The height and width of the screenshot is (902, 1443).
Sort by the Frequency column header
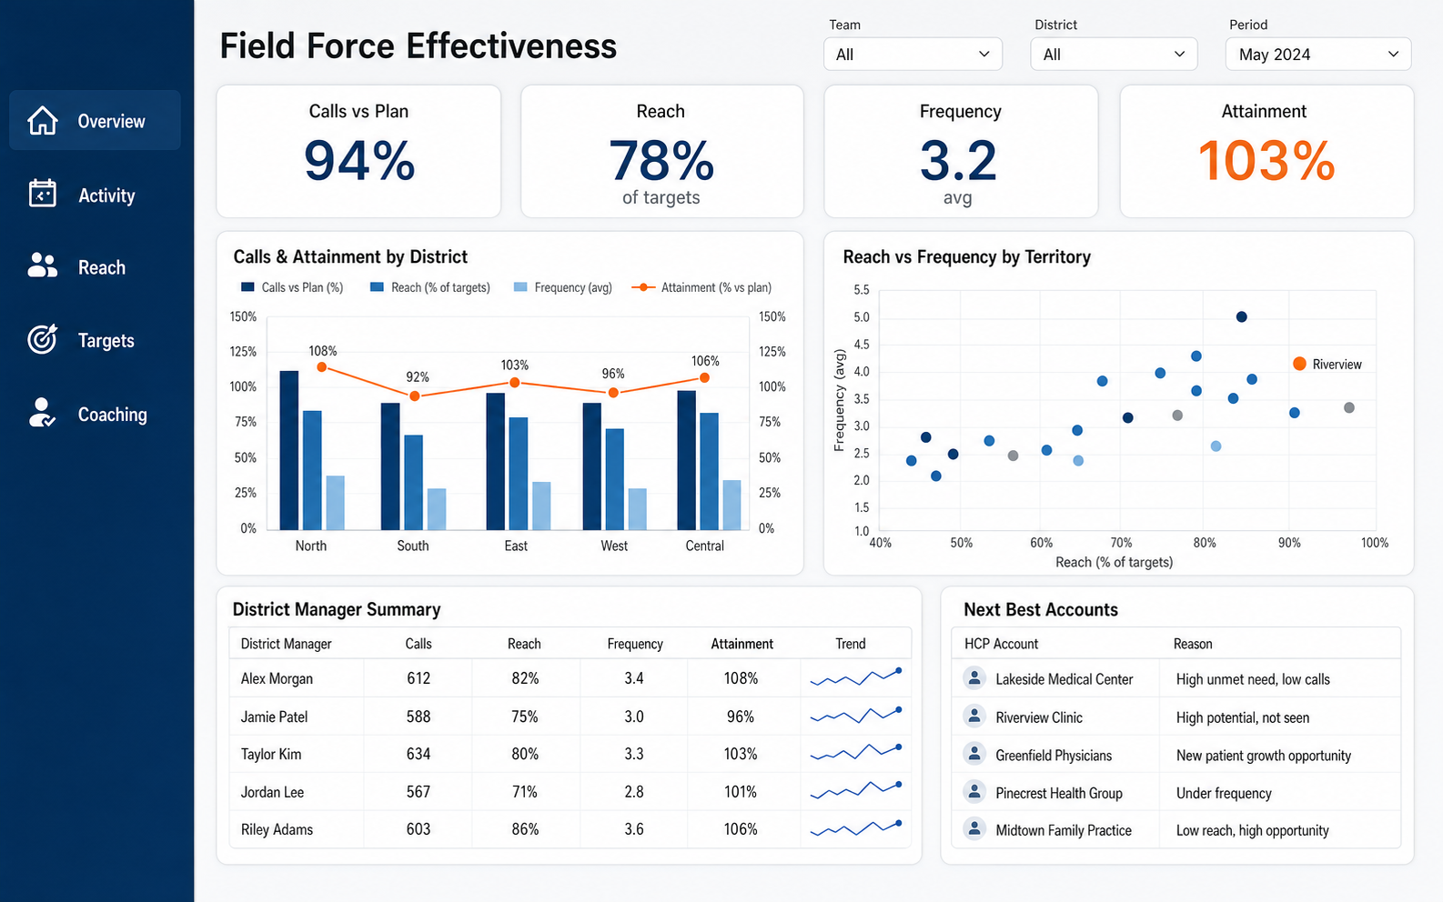point(635,643)
